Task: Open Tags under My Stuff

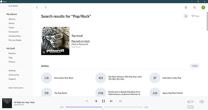Action: pyautogui.click(x=11, y=58)
